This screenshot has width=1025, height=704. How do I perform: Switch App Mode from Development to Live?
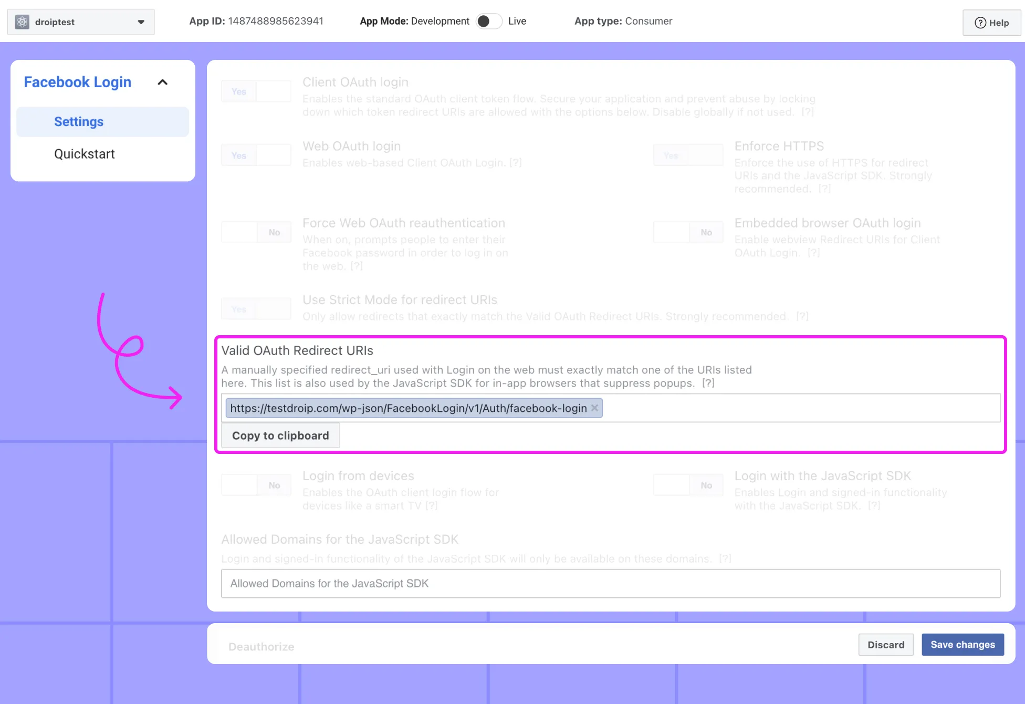[x=488, y=21]
